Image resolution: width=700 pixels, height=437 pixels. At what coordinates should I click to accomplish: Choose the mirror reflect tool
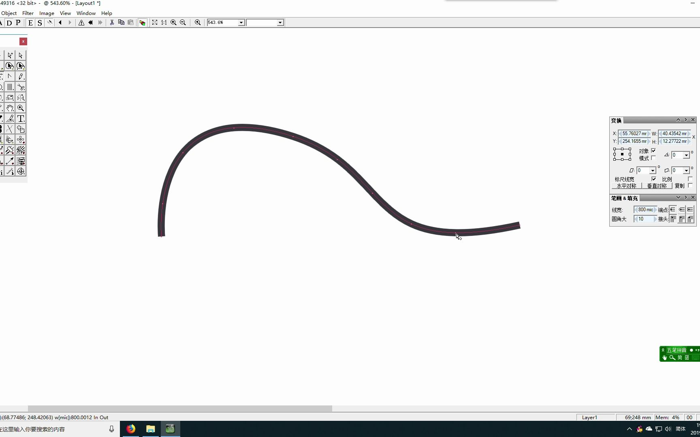(21, 98)
